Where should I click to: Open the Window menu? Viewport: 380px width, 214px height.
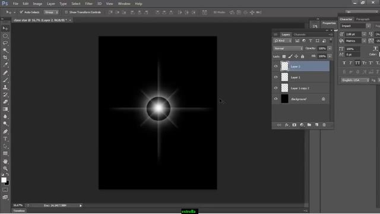(x=124, y=4)
